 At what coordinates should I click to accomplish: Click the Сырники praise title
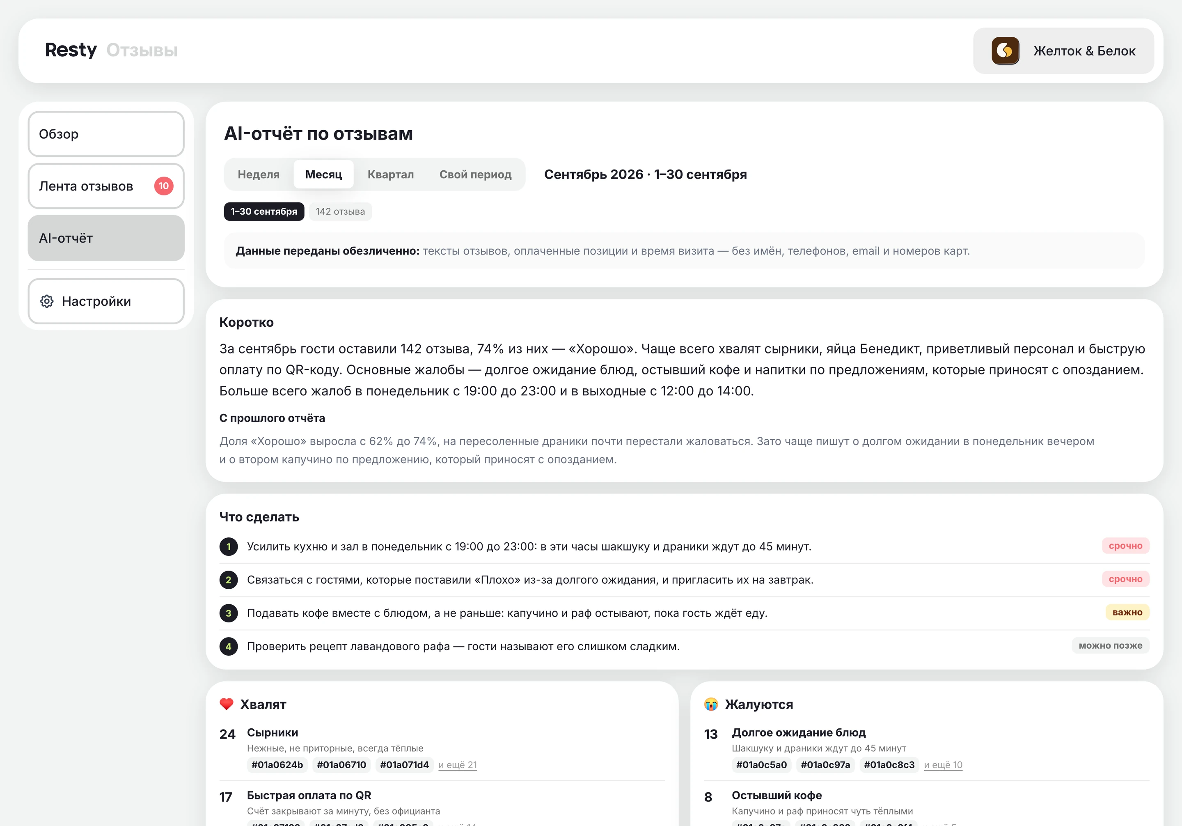[x=273, y=732]
